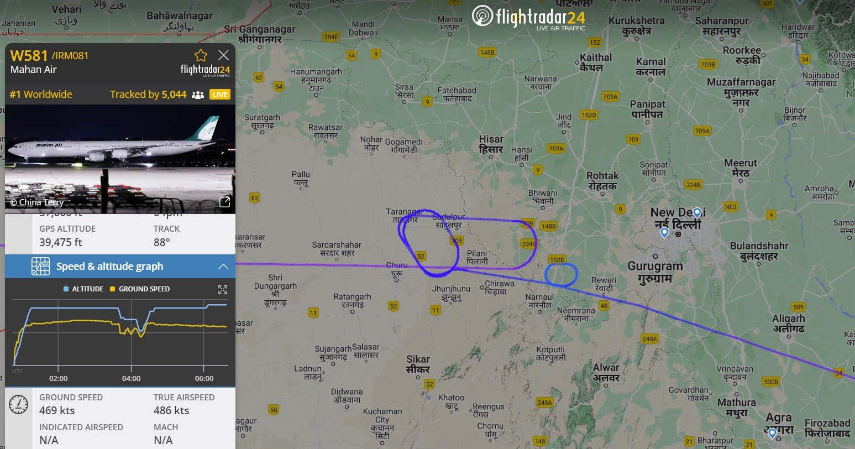Click the Flightradar24 logo at top
The image size is (855, 449).
[x=528, y=16]
